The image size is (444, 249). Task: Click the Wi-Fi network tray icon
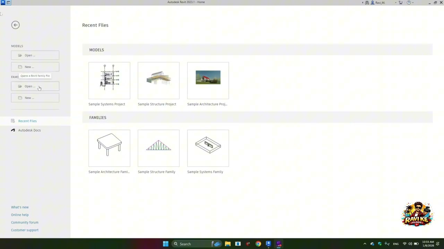(404, 244)
